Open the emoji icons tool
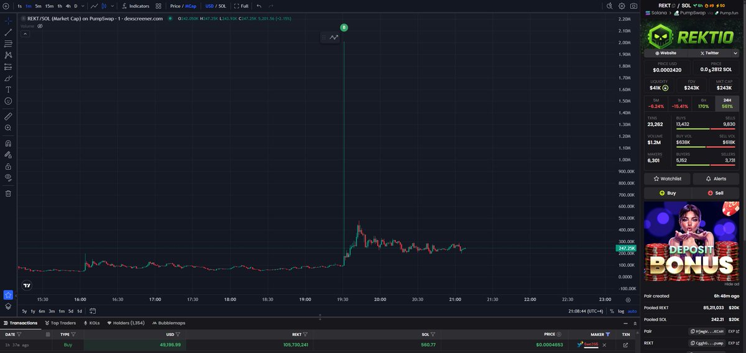 [8, 101]
